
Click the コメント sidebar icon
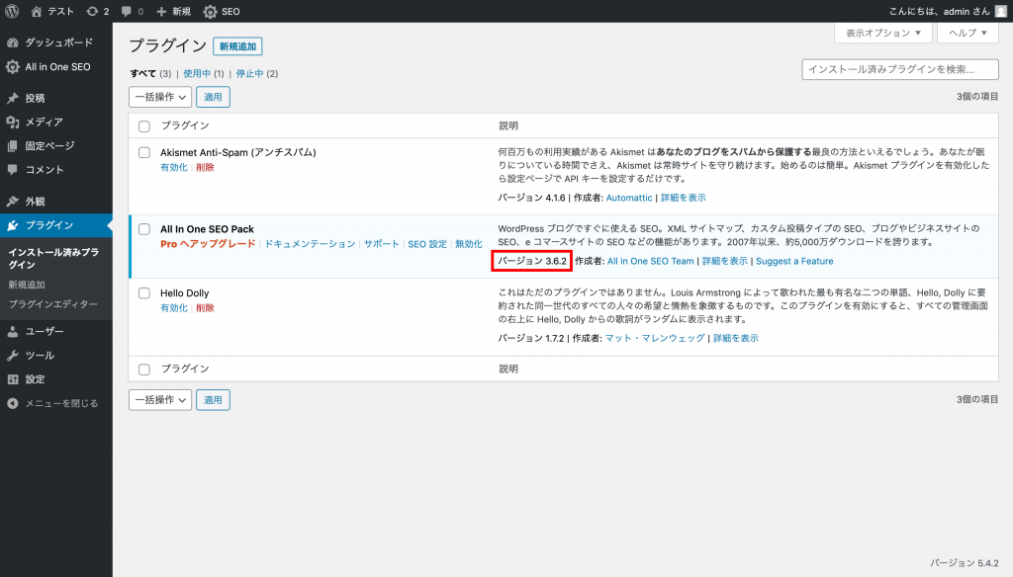(12, 170)
